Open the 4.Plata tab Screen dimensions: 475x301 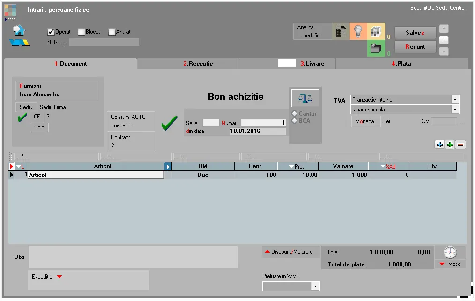click(x=401, y=64)
